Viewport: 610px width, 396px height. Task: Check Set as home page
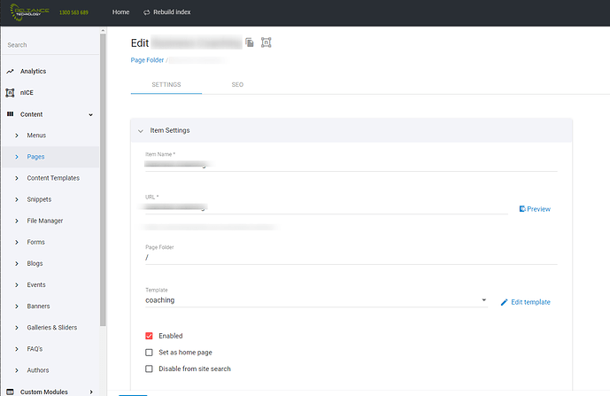tap(149, 353)
